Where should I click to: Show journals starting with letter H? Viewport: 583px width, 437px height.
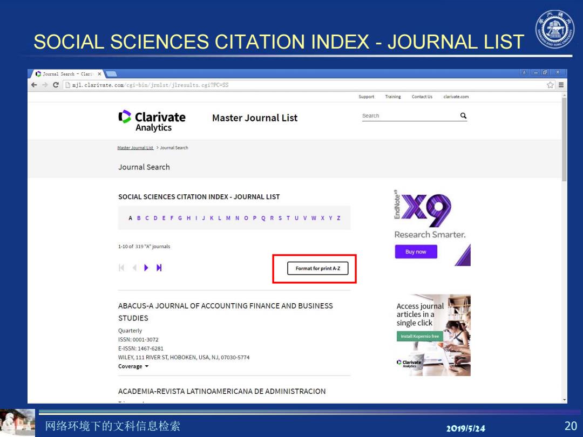click(x=188, y=218)
